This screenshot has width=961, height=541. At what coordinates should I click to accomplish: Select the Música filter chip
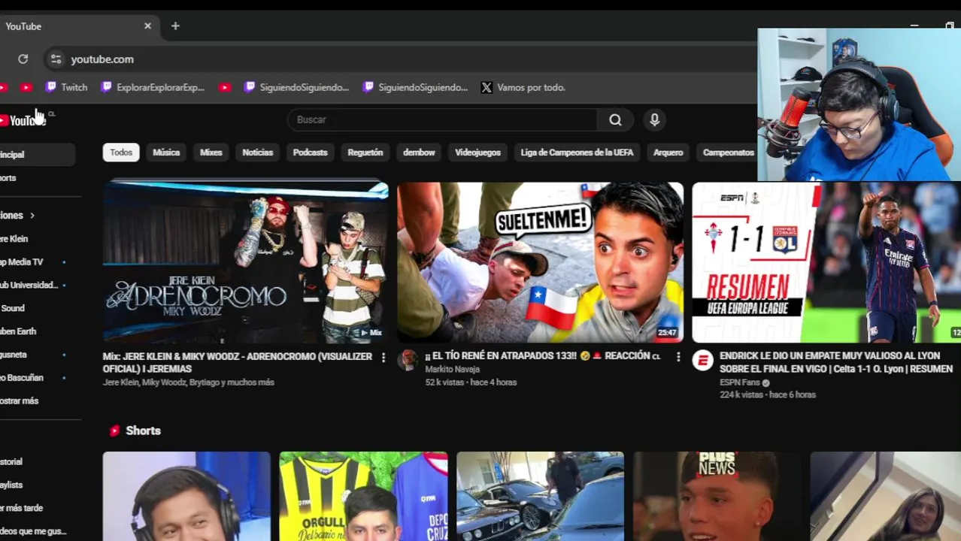166,152
